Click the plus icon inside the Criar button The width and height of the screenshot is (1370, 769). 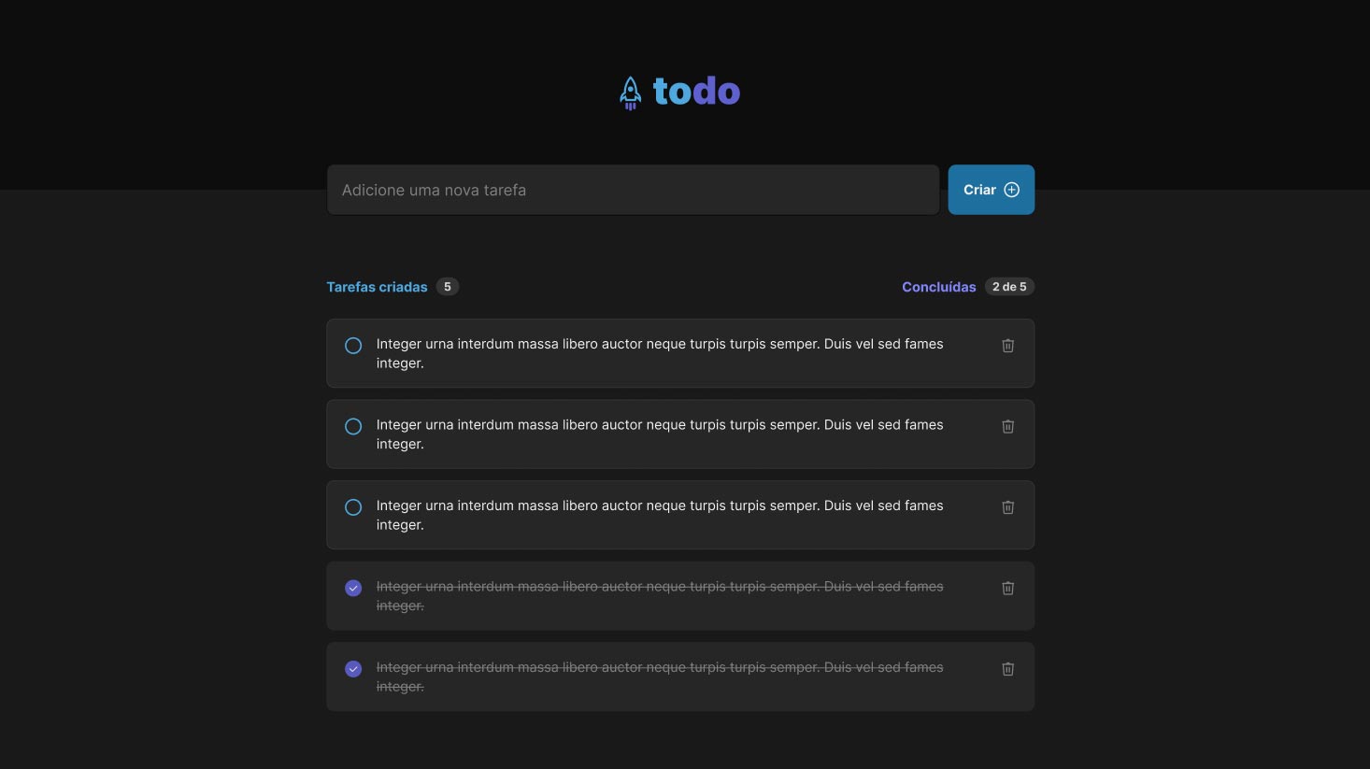click(1013, 190)
